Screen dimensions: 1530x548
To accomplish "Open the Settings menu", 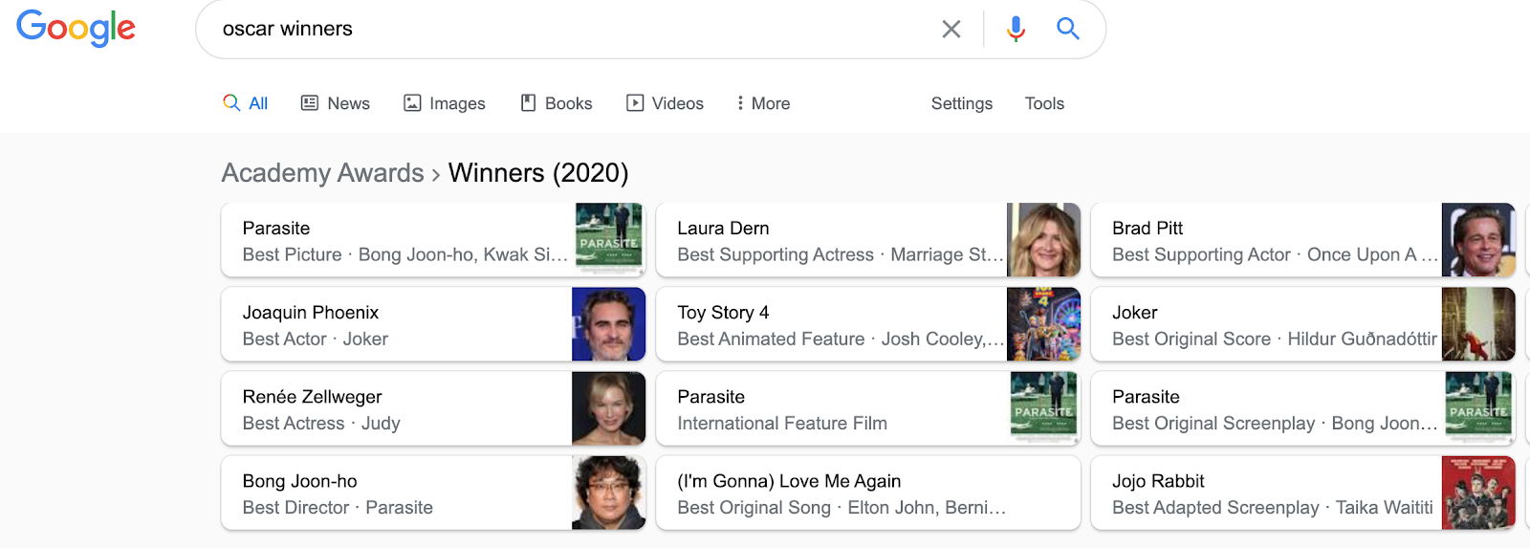I will pos(961,103).
